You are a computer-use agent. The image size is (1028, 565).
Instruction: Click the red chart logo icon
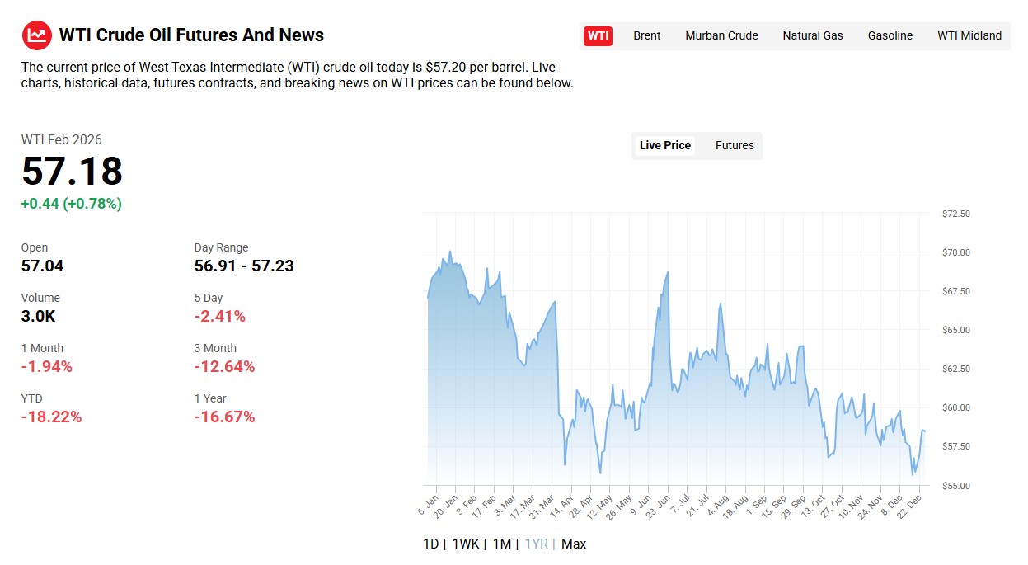click(36, 35)
